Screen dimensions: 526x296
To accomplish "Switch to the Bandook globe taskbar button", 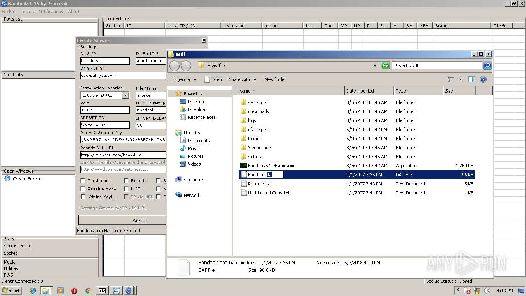I will click(x=129, y=291).
